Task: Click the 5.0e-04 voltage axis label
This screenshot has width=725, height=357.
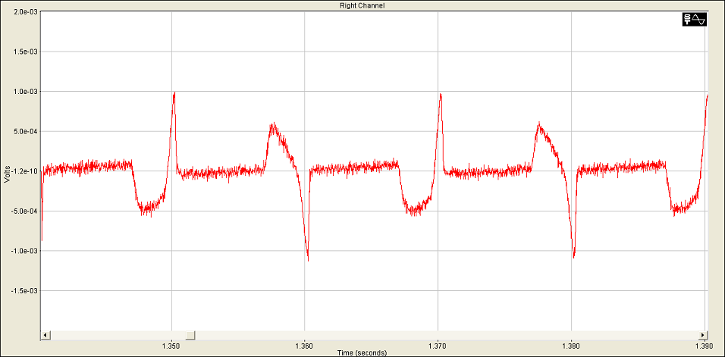Action: pyautogui.click(x=26, y=132)
